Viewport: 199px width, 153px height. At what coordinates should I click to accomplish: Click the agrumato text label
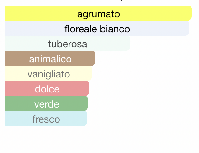99,14
